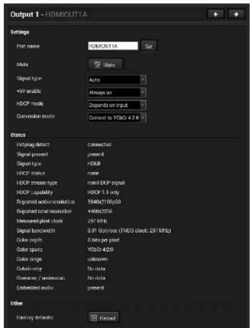Select the Overscan / underscan 'No data' value
Viewport: 250px width, 328px height.
(x=96, y=278)
